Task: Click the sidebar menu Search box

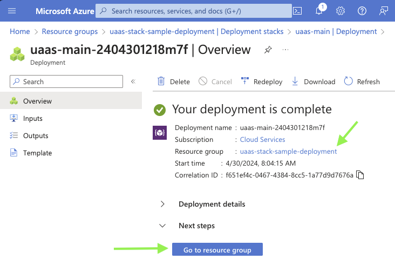Action: coord(66,81)
